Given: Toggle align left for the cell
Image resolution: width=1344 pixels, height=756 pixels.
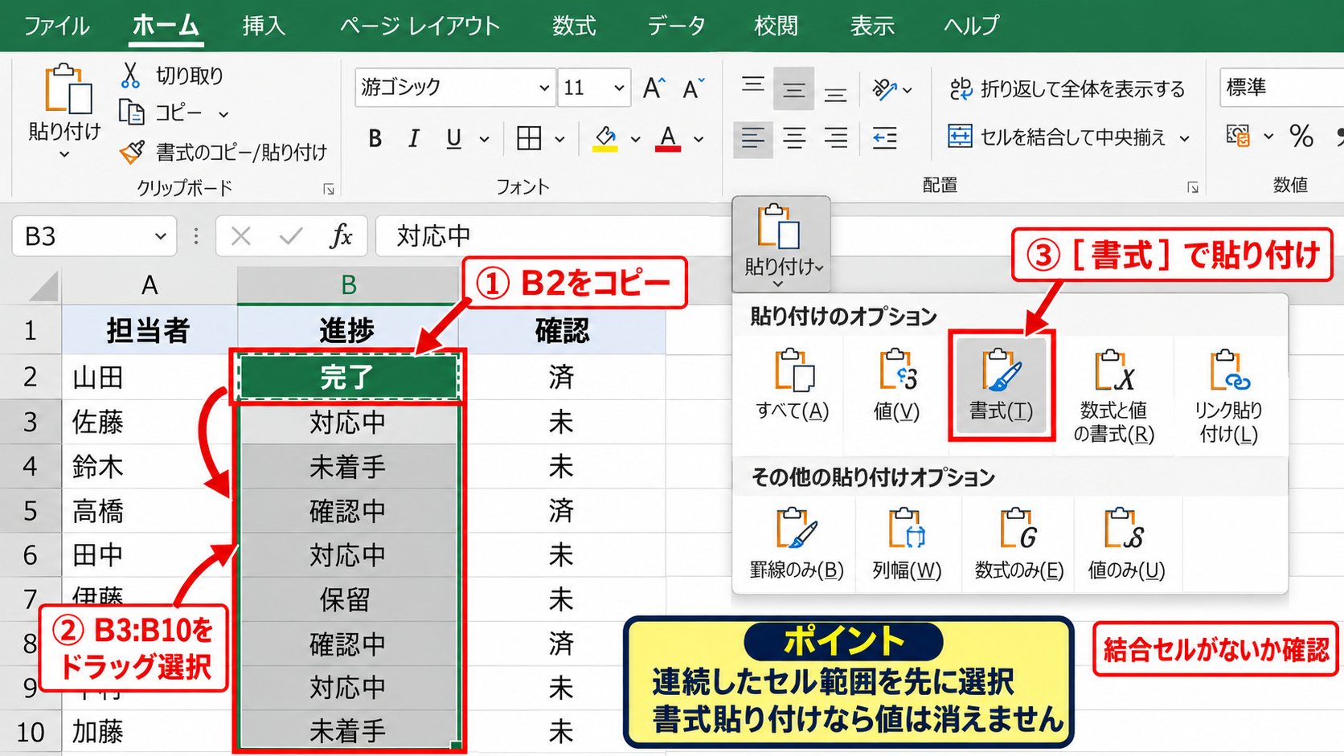Looking at the screenshot, I should pos(752,138).
